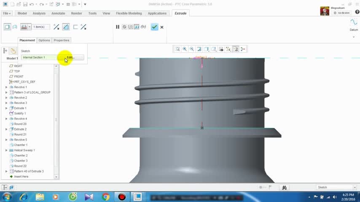Cancel the extrude with the X icon
The width and height of the screenshot is (360, 202).
pyautogui.click(x=162, y=27)
